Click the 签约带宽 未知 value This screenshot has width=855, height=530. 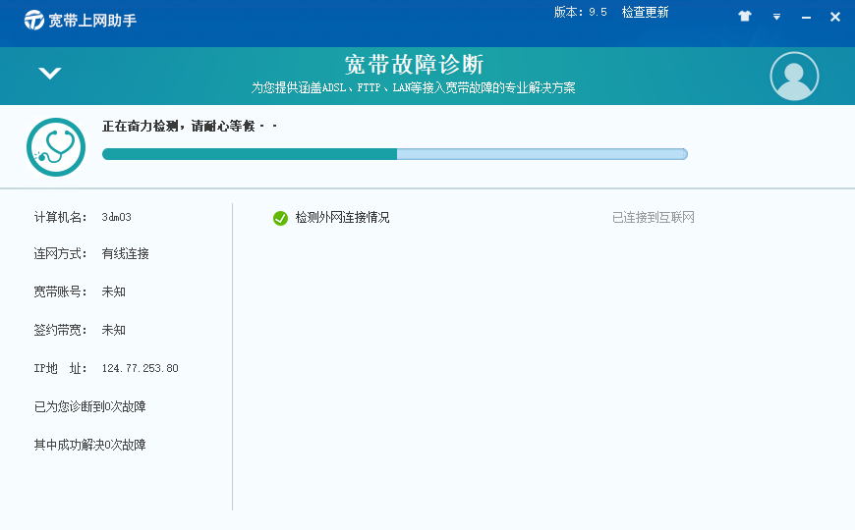click(x=114, y=330)
